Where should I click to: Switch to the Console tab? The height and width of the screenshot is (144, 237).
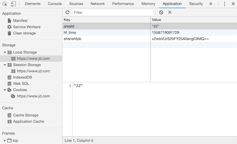[x=55, y=4]
